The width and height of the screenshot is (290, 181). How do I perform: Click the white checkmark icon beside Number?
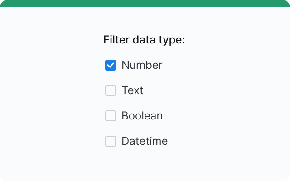tap(111, 65)
